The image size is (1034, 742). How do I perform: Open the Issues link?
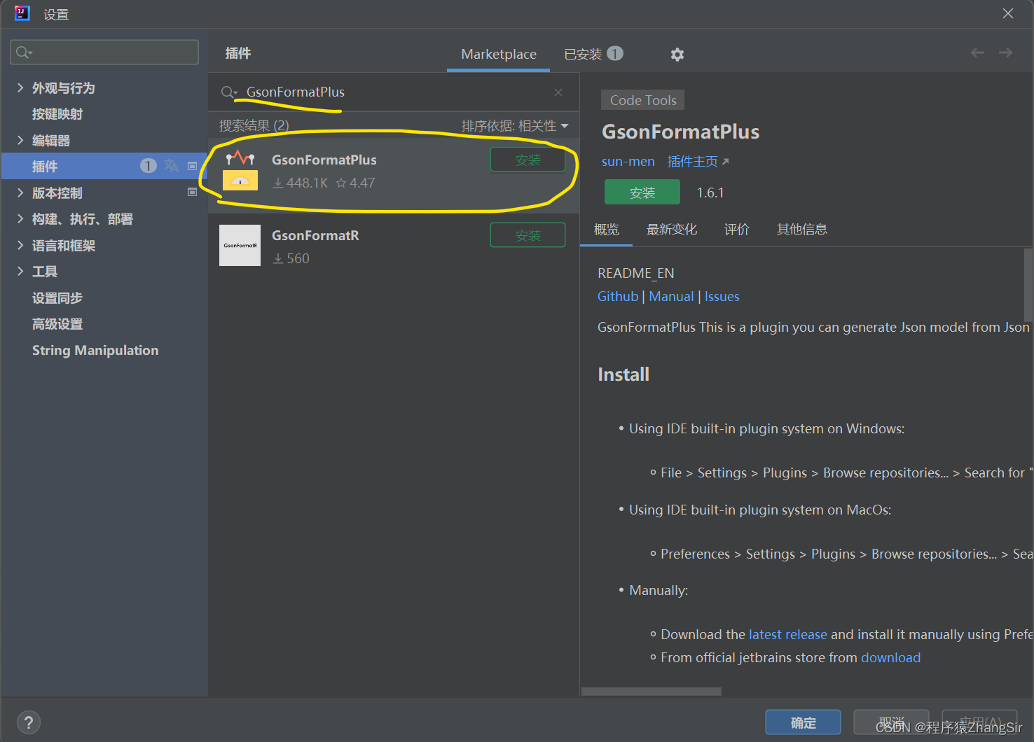722,296
